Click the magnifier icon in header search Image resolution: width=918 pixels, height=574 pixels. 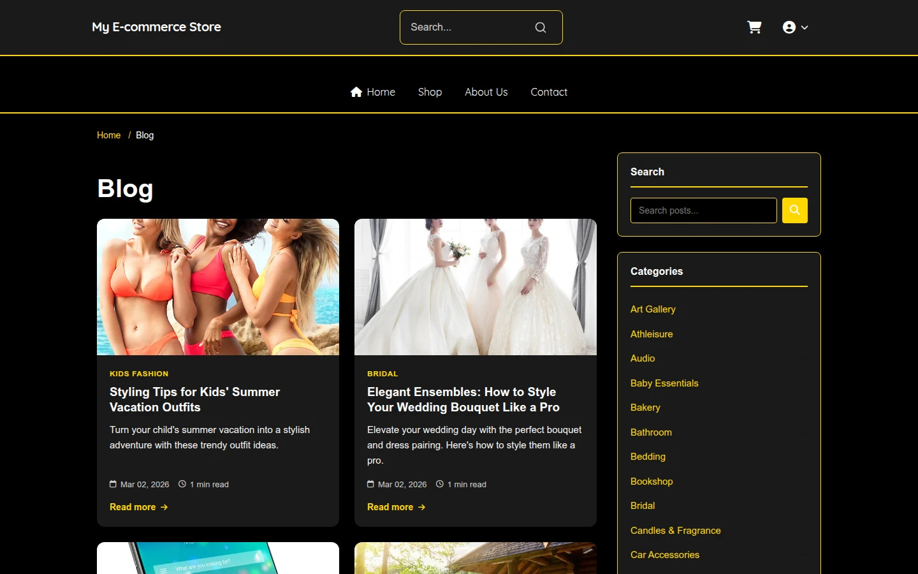(x=541, y=27)
